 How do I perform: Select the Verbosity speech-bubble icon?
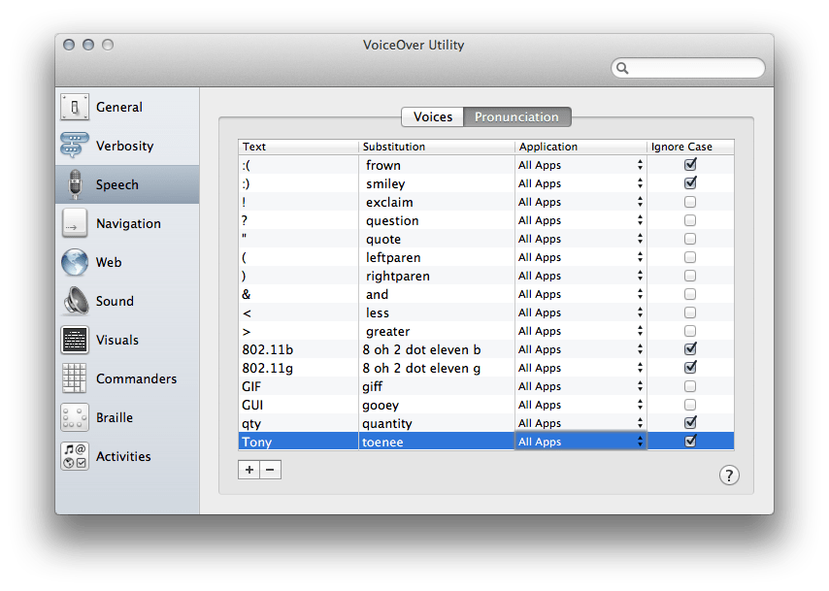(x=75, y=146)
